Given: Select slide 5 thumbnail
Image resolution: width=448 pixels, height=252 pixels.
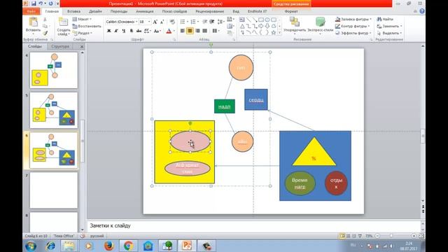Looking at the screenshot, I should pyautogui.click(x=54, y=111).
